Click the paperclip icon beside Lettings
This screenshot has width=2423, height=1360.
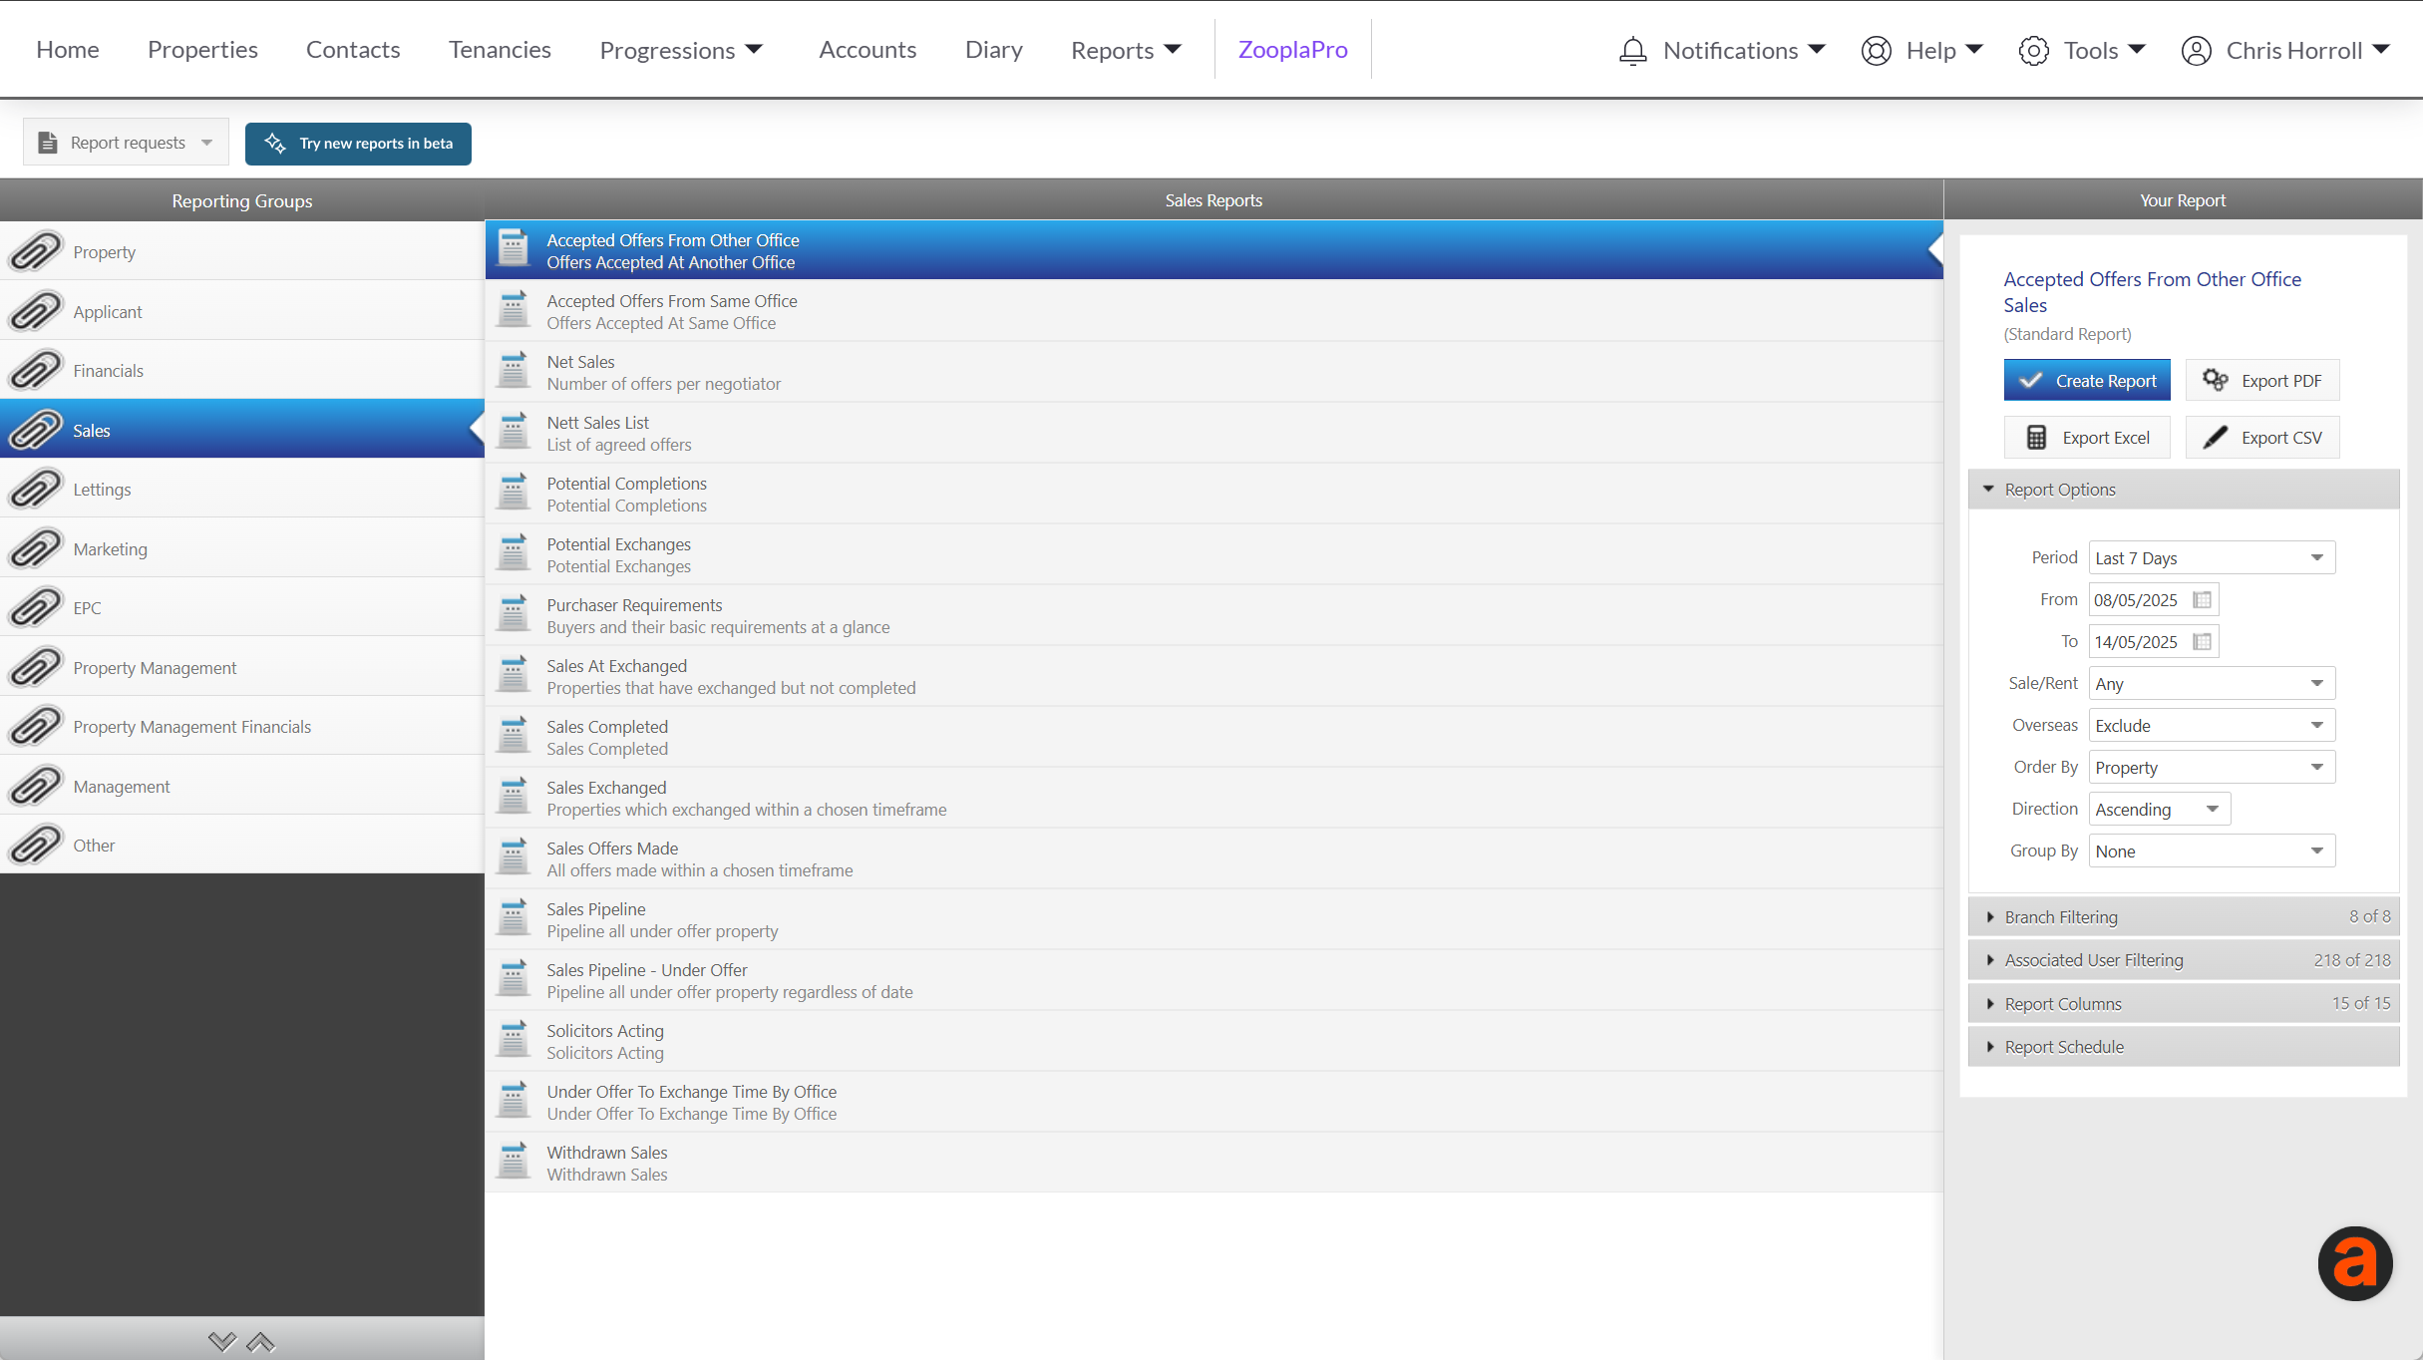(36, 489)
